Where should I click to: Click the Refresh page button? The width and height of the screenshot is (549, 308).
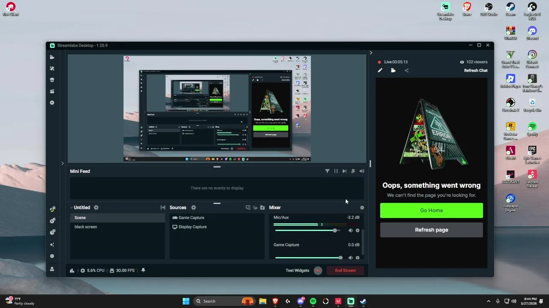(x=431, y=230)
